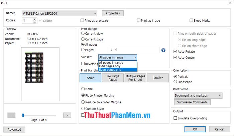The image size is (234, 136).
Task: Select the None scaling option
Action: point(83,89)
